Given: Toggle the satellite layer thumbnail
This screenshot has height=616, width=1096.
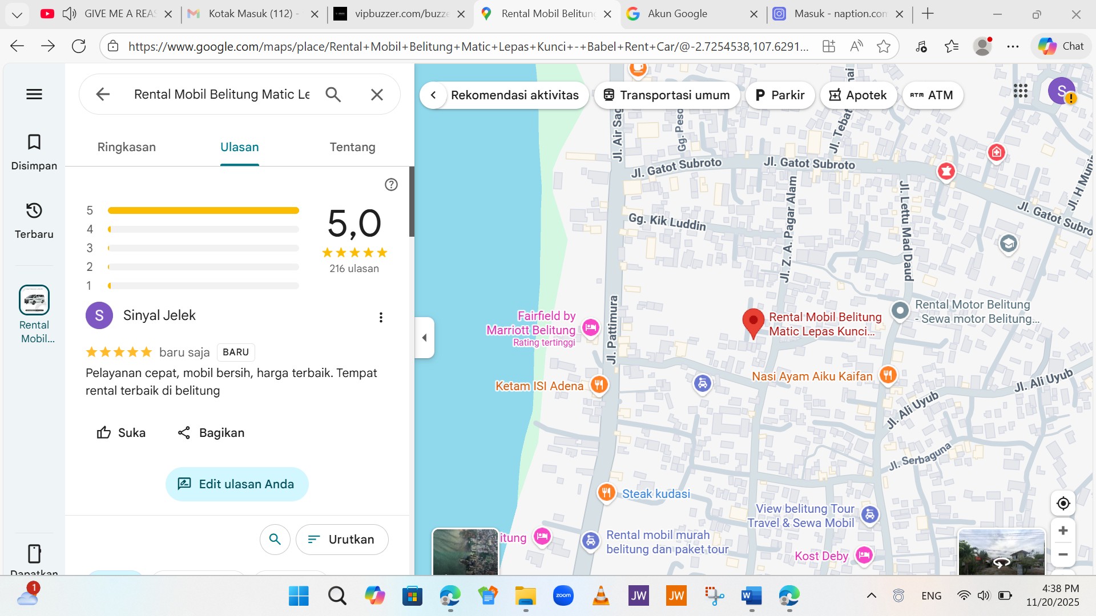Looking at the screenshot, I should 465,552.
